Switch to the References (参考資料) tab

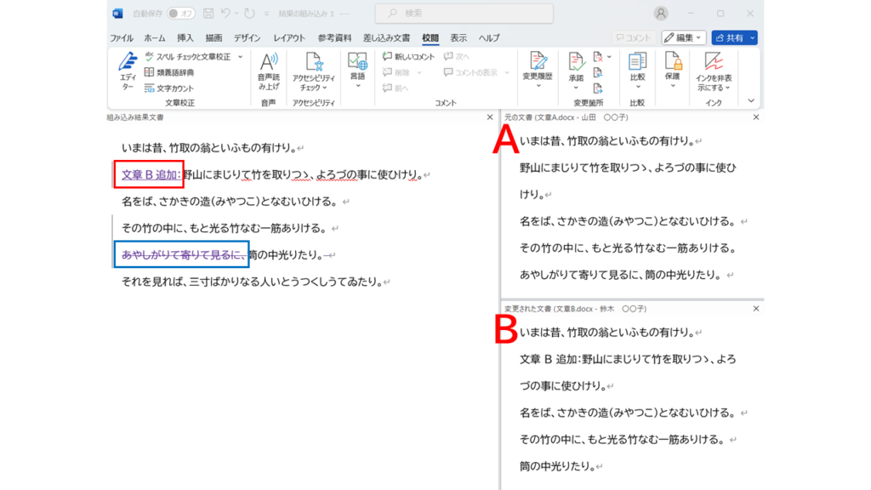click(334, 37)
